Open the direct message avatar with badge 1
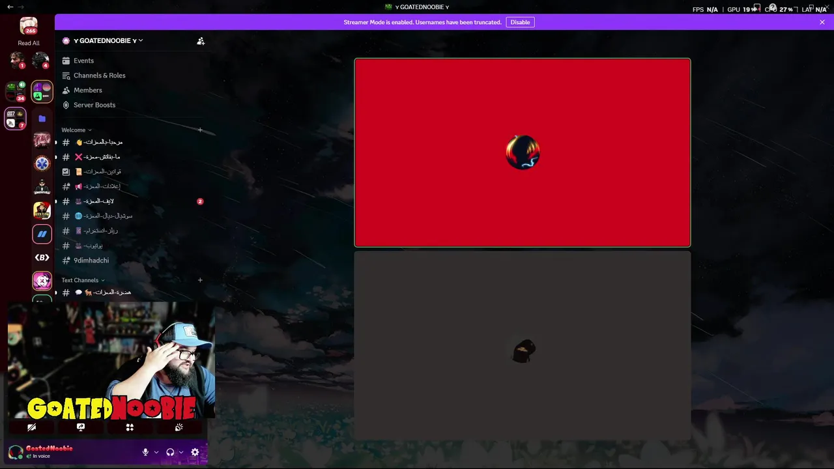The width and height of the screenshot is (834, 469). tap(17, 61)
